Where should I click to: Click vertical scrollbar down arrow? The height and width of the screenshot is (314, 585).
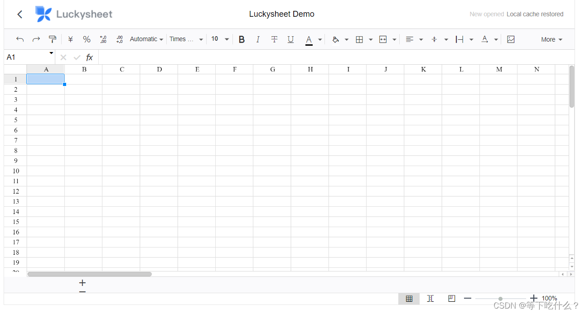[572, 266]
